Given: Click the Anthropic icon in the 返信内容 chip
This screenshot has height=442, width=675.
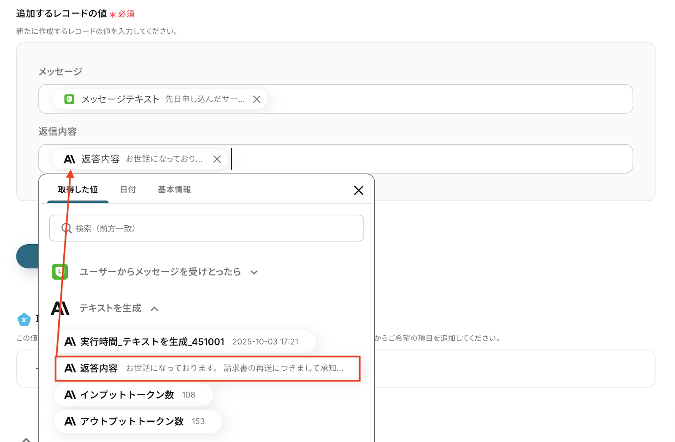Looking at the screenshot, I should click(69, 159).
